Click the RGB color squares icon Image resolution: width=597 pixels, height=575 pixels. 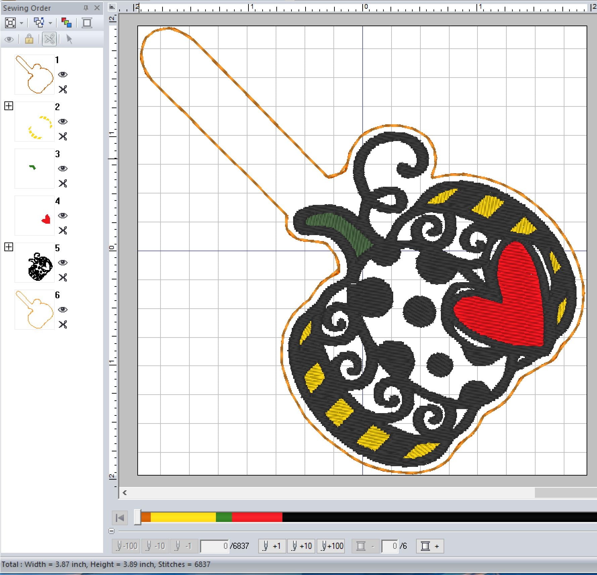(x=66, y=23)
